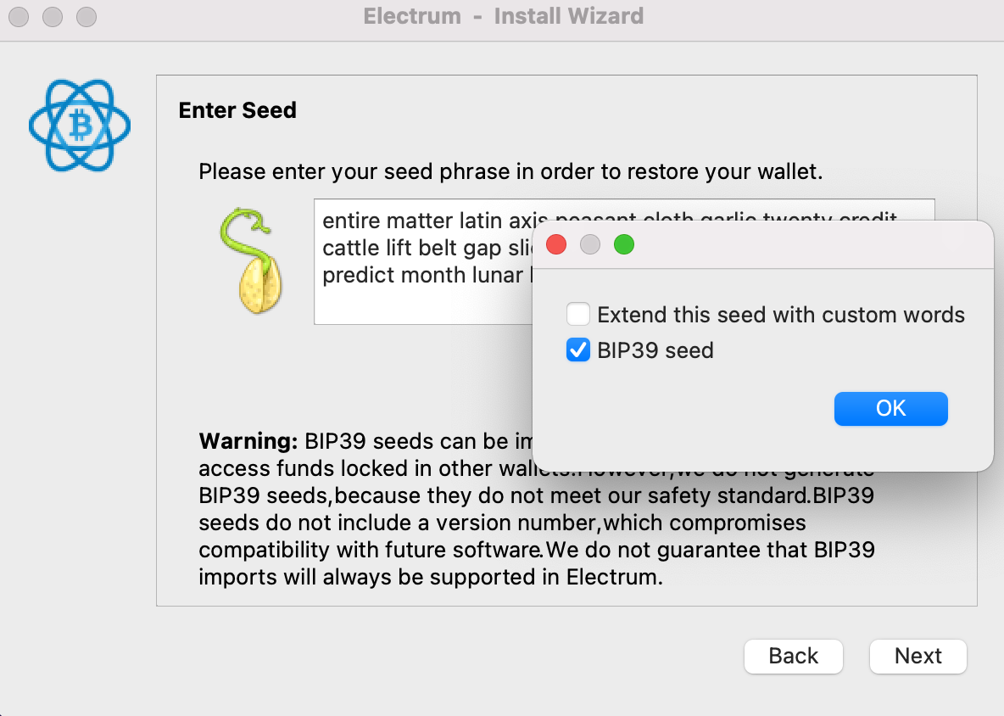Go to the previous step with Back

tap(794, 656)
